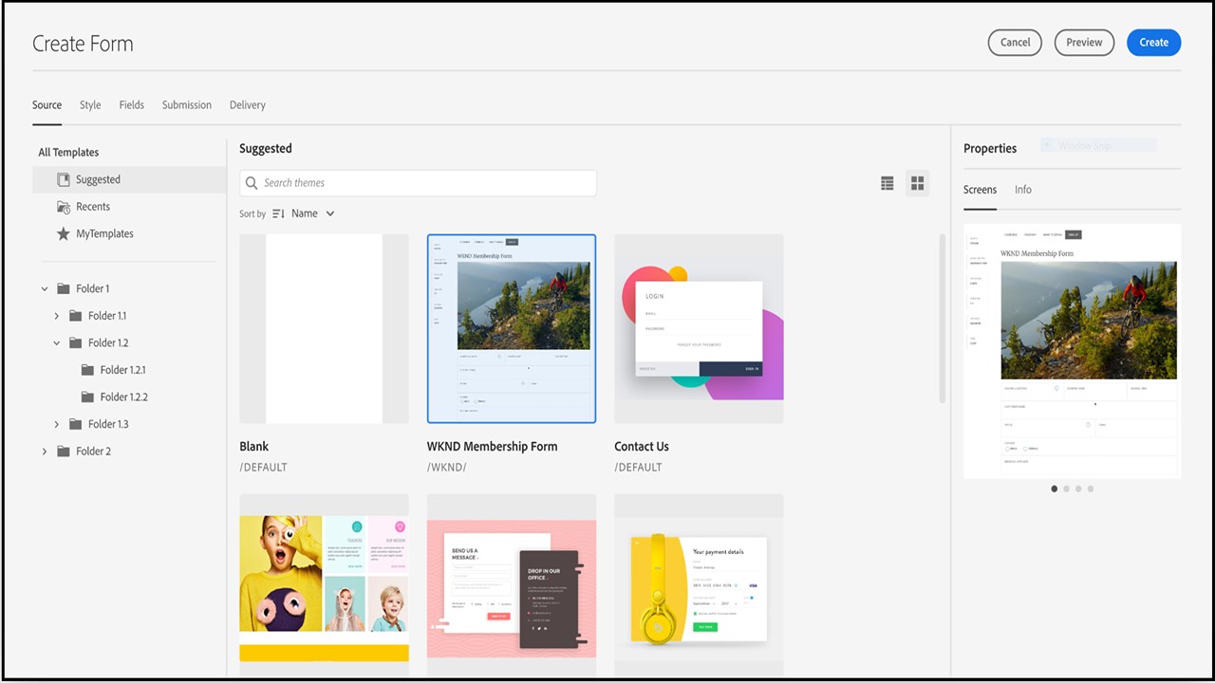The height and width of the screenshot is (683, 1215).
Task: Click the template grid vertical scrollbar
Action: (x=943, y=319)
